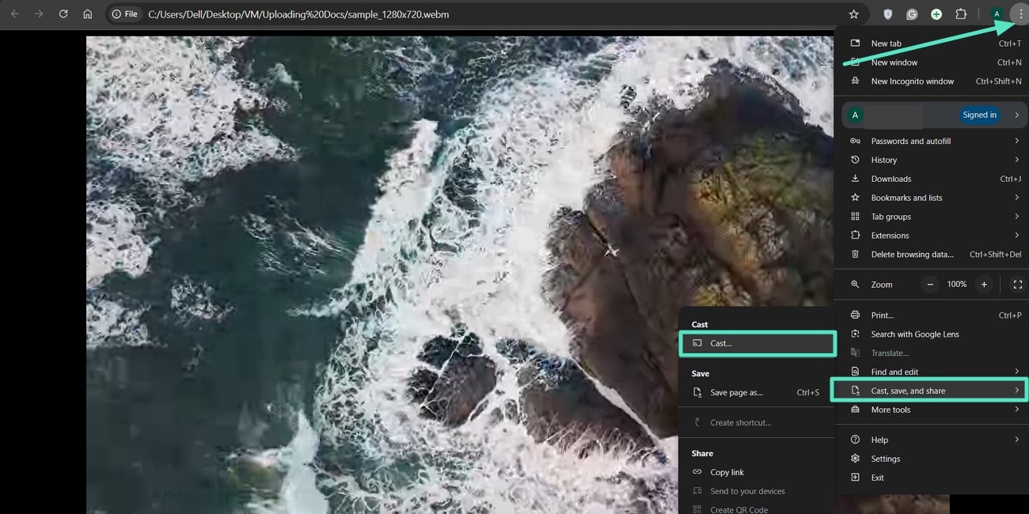This screenshot has height=514, width=1029.
Task: Open the Grammarly extension icon
Action: pyautogui.click(x=912, y=14)
